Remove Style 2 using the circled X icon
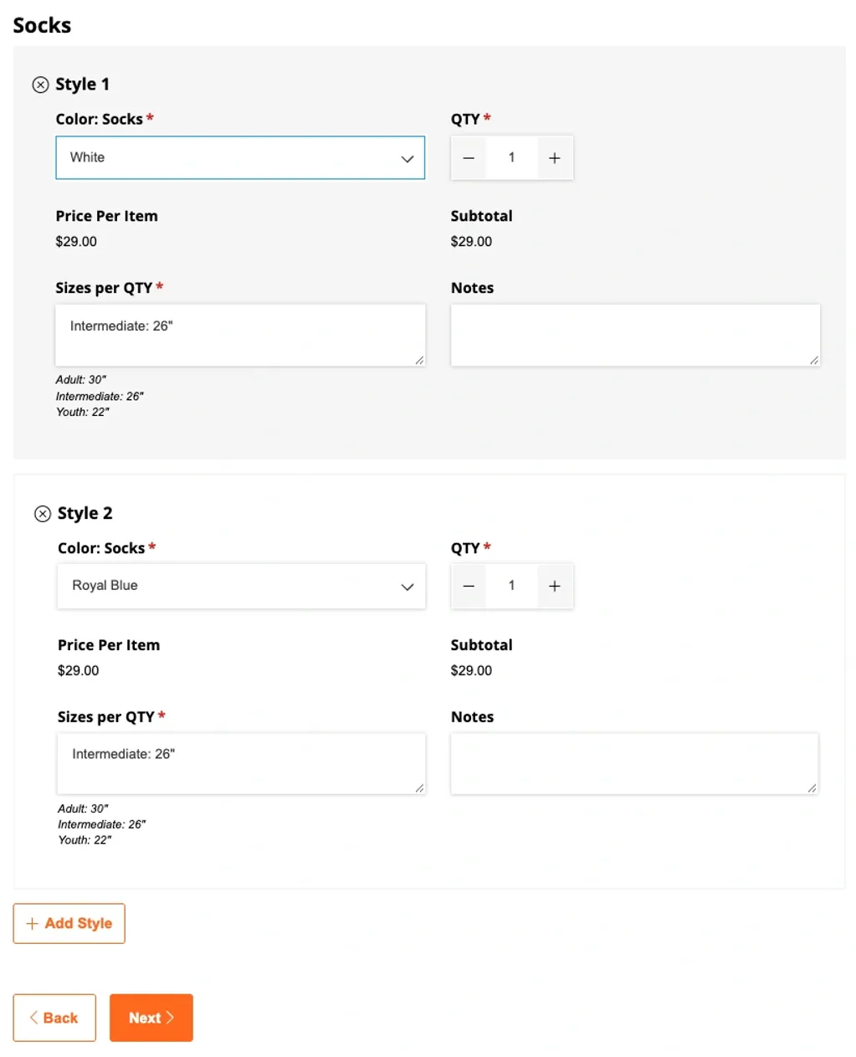This screenshot has height=1057, width=856. pyautogui.click(x=42, y=514)
